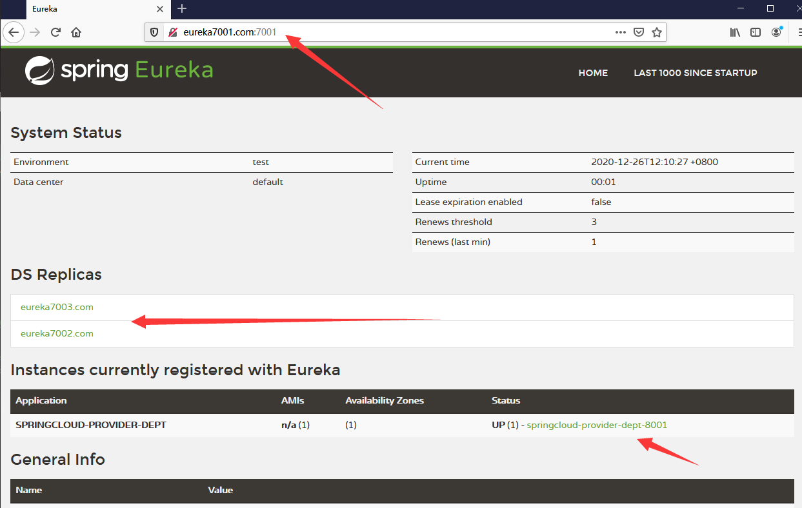Show tracking protection shield info
802x508 pixels.
pyautogui.click(x=154, y=32)
